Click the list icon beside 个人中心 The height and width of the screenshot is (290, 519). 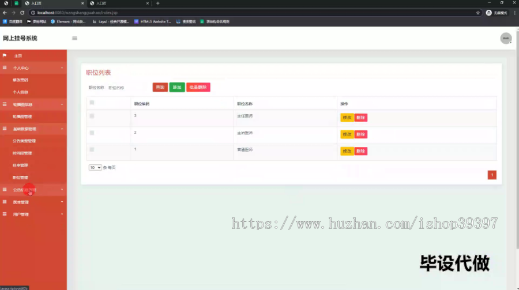pyautogui.click(x=5, y=67)
